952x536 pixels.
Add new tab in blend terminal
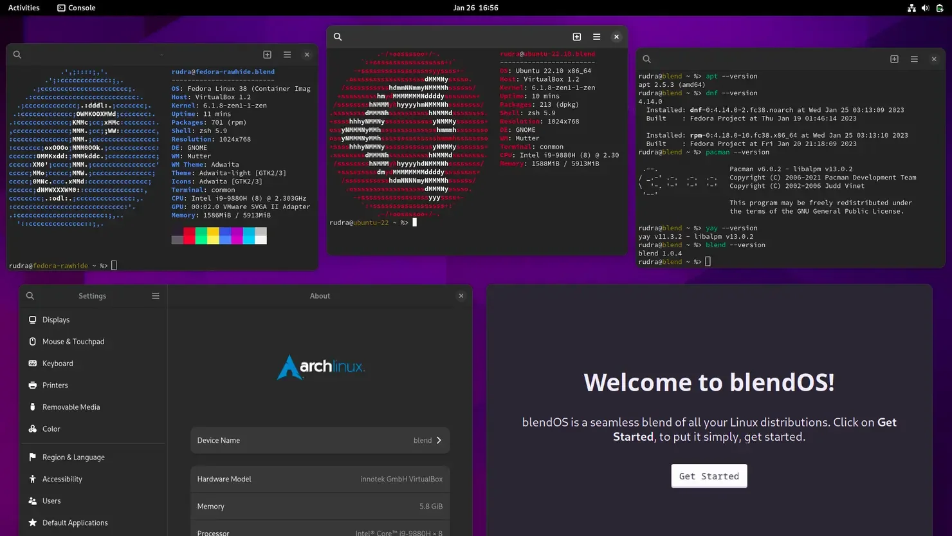click(894, 59)
